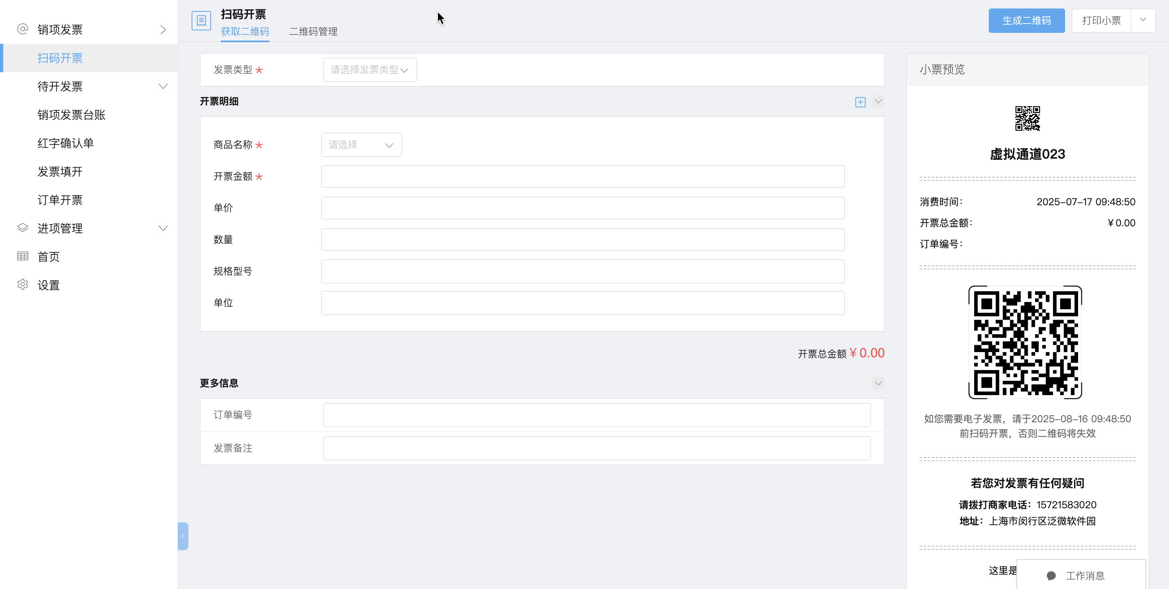
Task: Click the 销项发票 @ icon in sidebar
Action: tap(23, 29)
